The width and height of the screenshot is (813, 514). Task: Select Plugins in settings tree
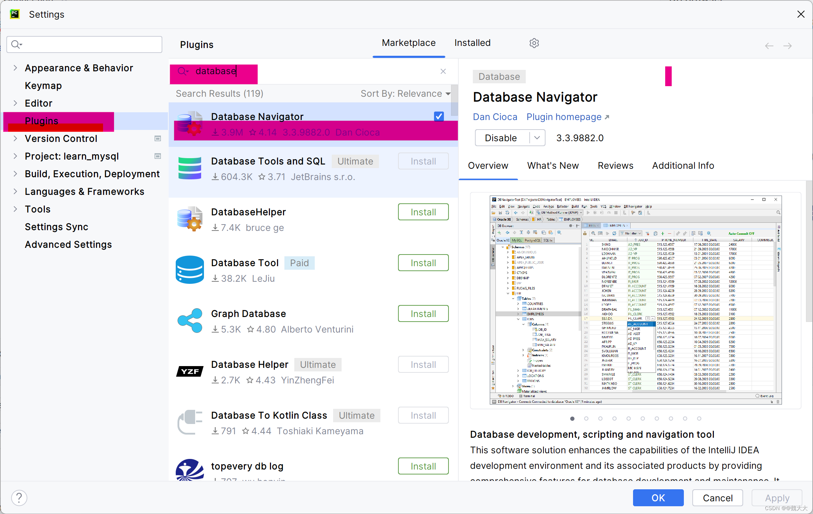click(x=42, y=121)
